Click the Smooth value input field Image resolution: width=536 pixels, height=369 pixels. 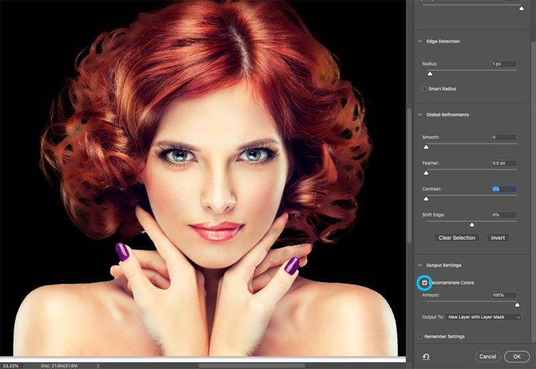[504, 137]
